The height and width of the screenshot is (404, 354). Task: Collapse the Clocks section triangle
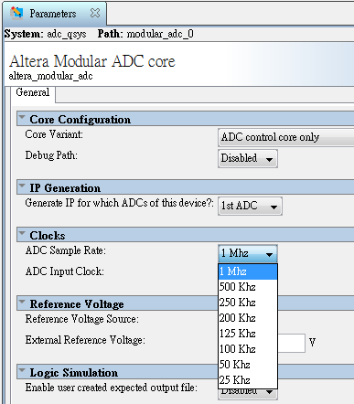(x=22, y=233)
